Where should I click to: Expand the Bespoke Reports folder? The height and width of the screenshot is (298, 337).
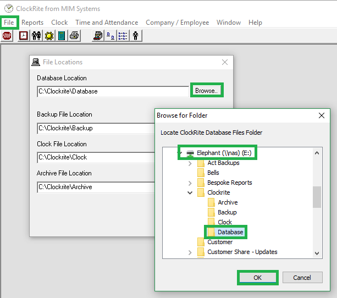point(190,183)
